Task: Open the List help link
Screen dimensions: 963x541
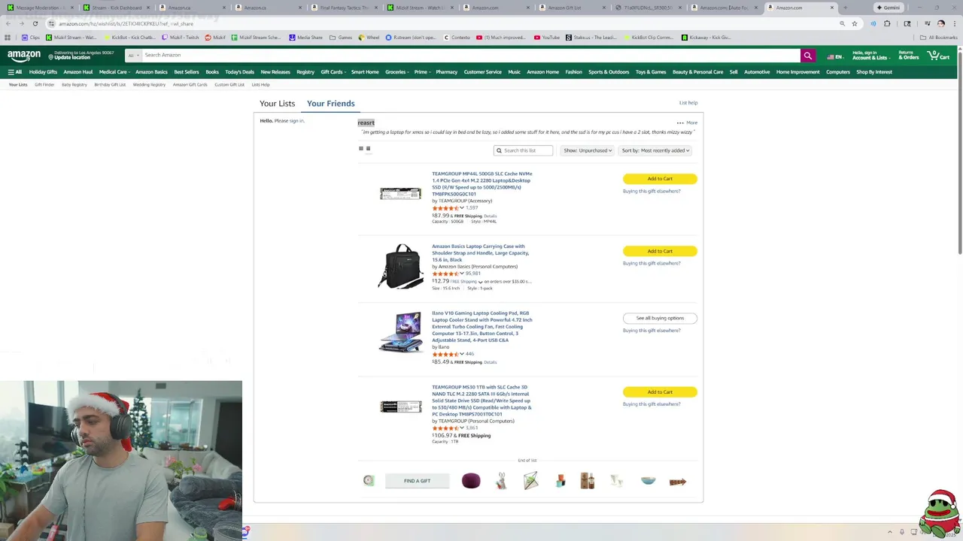Action: [688, 103]
